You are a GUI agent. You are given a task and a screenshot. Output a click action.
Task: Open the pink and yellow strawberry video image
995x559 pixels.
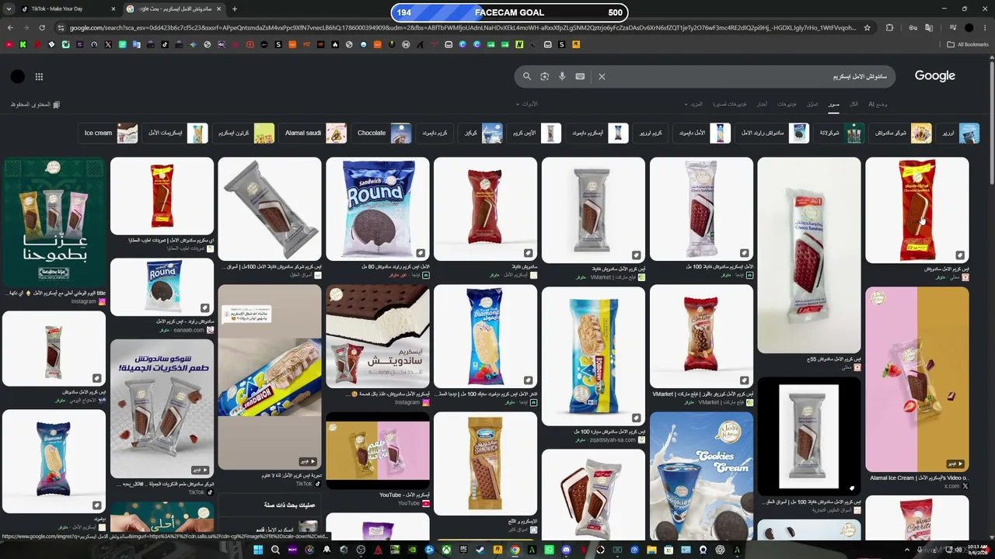[916, 379]
